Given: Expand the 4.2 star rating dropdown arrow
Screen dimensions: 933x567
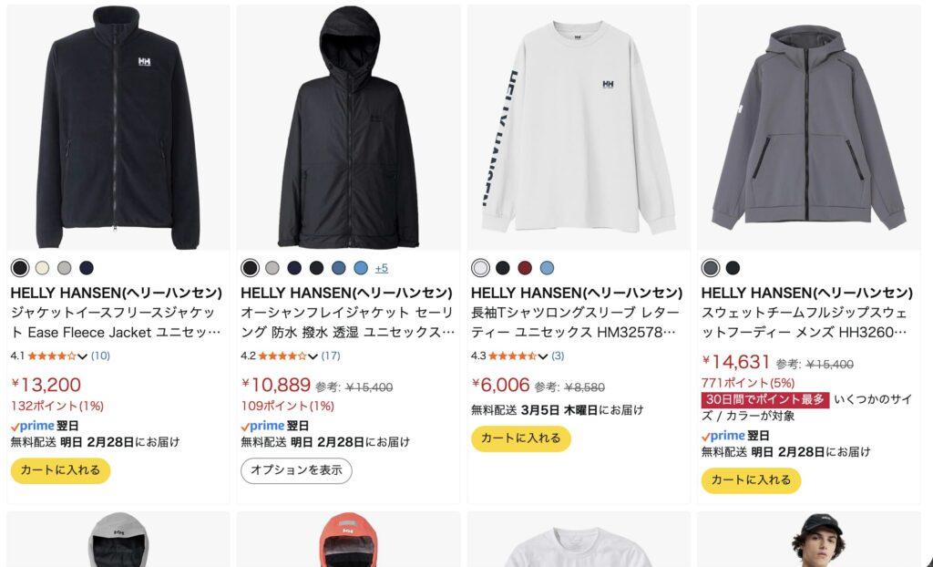Looking at the screenshot, I should point(313,356).
